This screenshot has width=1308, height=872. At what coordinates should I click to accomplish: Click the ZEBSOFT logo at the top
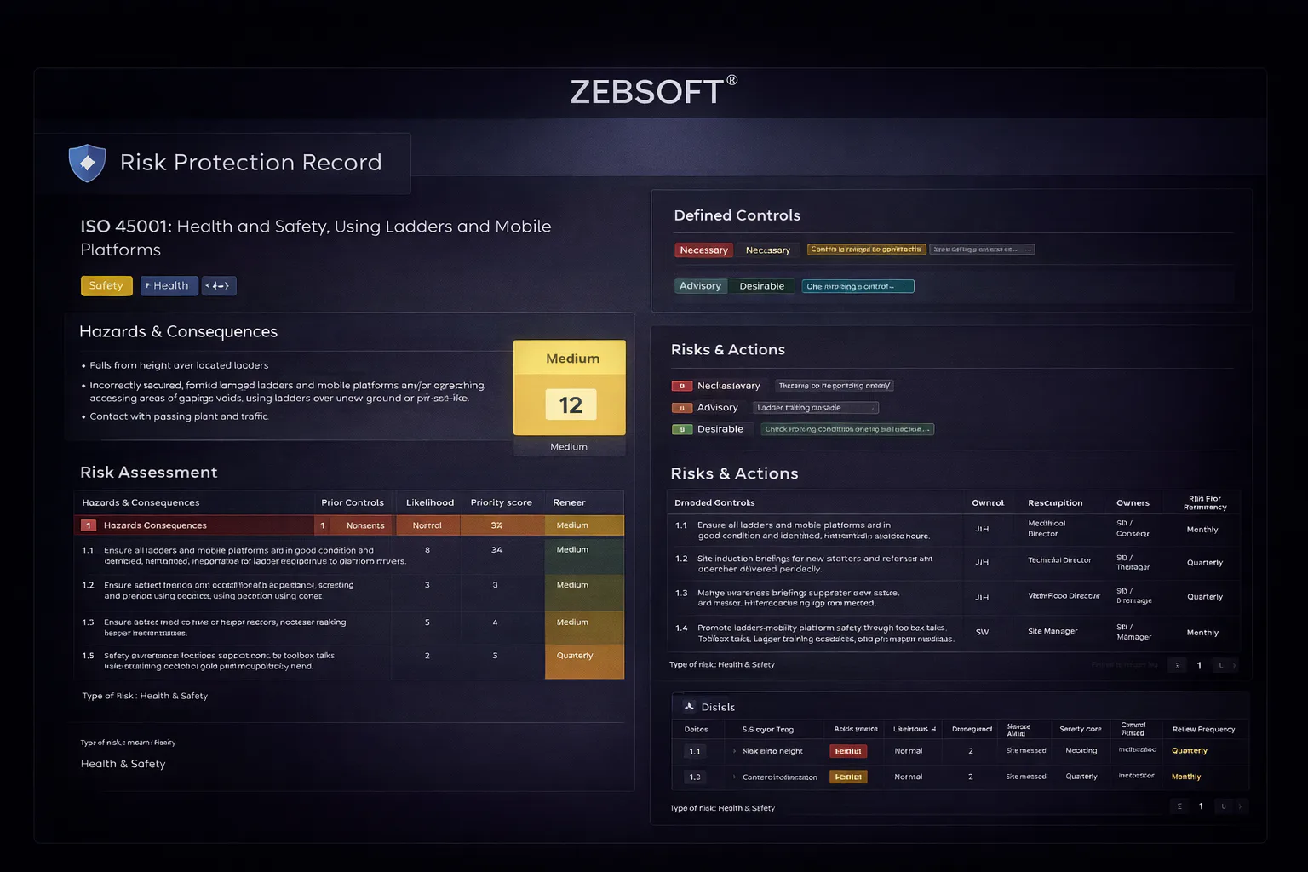(653, 91)
